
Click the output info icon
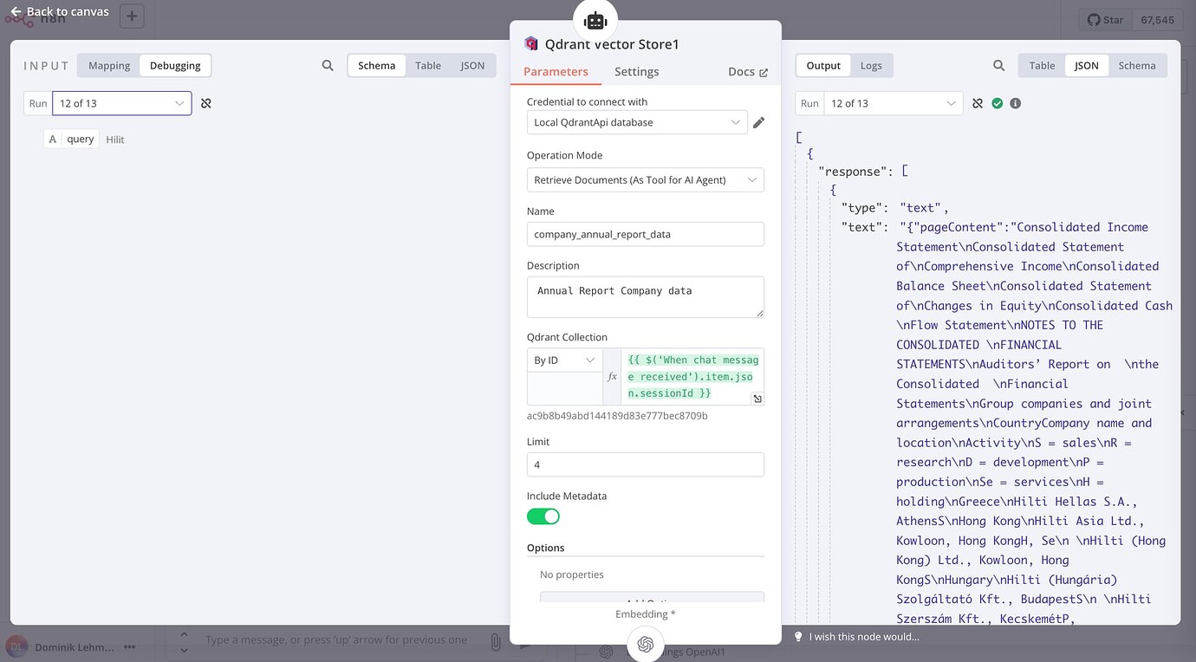click(x=1016, y=103)
